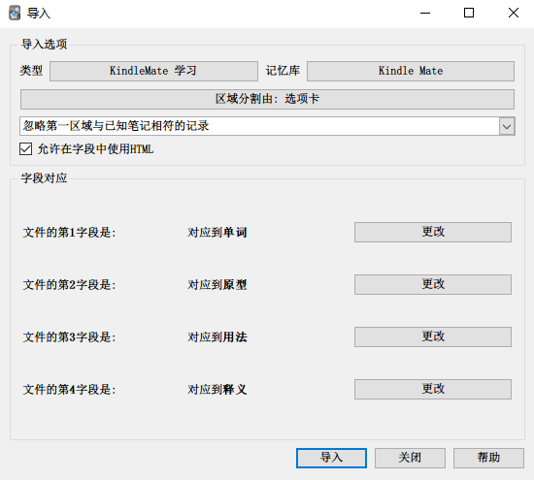
Task: Minimize the 导入 dialog window
Action: 425,14
